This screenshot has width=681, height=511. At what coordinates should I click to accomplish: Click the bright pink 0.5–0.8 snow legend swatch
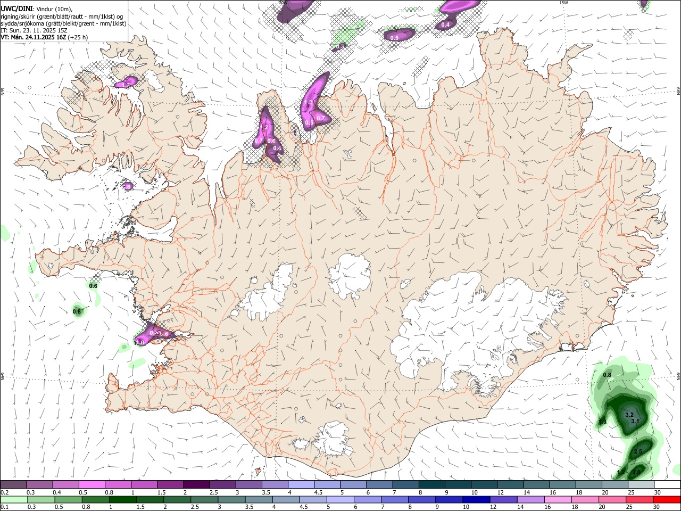[92, 484]
